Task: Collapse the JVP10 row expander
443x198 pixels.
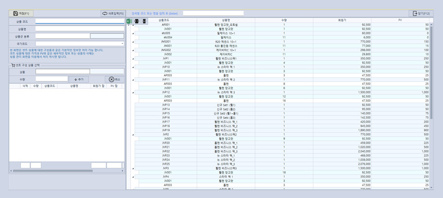Action: tap(133, 67)
